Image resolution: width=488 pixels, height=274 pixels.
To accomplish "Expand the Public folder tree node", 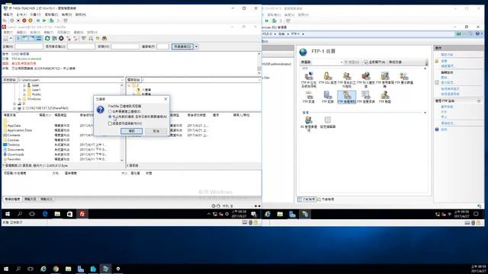I will coord(24,94).
